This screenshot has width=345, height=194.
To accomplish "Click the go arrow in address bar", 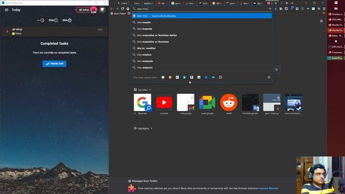I will point(270,9).
